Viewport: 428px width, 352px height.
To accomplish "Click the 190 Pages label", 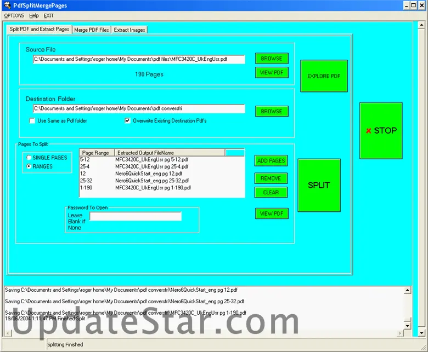I will (149, 74).
